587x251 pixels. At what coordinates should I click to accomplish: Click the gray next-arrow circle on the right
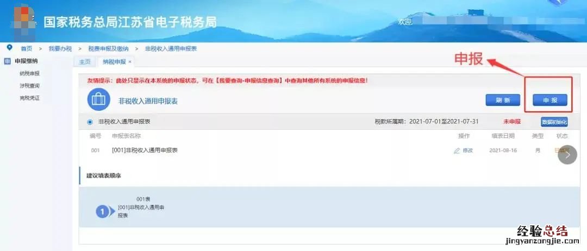[x=567, y=154]
